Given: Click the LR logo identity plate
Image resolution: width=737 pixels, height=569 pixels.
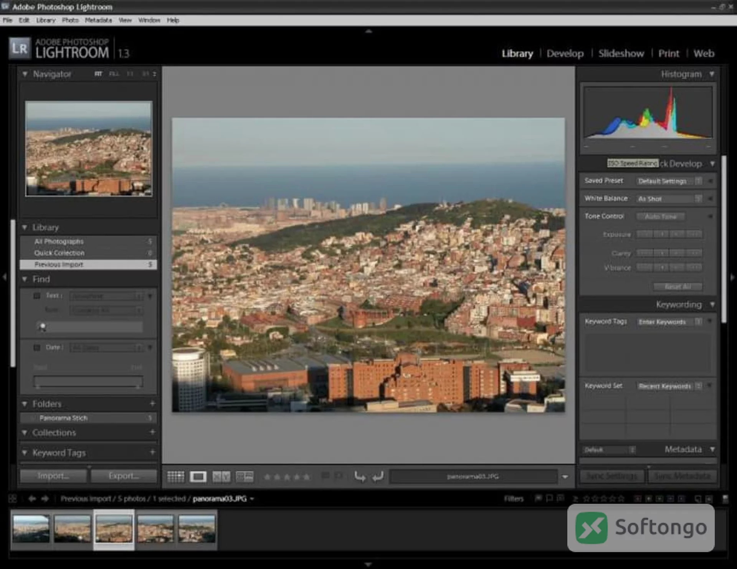Looking at the screenshot, I should [20, 48].
